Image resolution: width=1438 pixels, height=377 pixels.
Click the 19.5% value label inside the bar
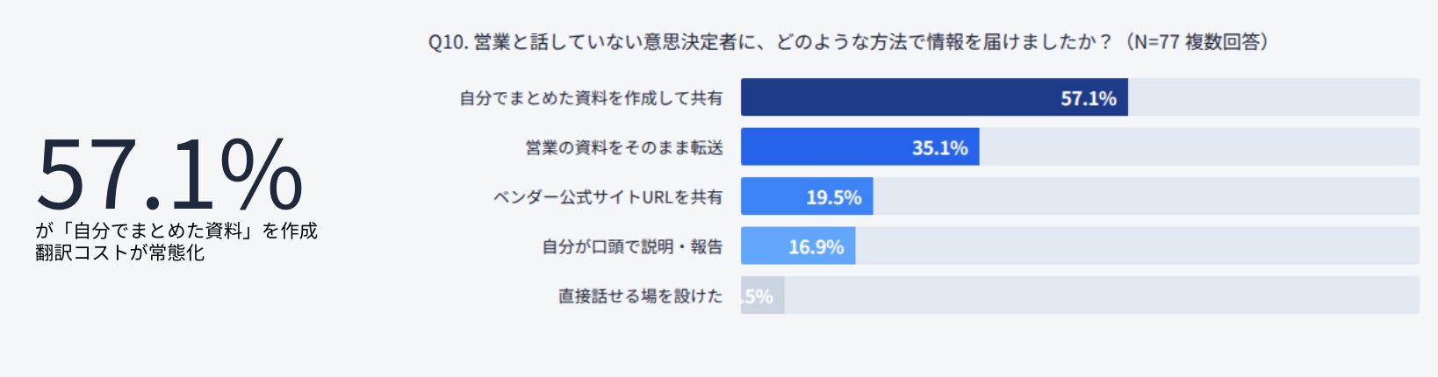834,197
